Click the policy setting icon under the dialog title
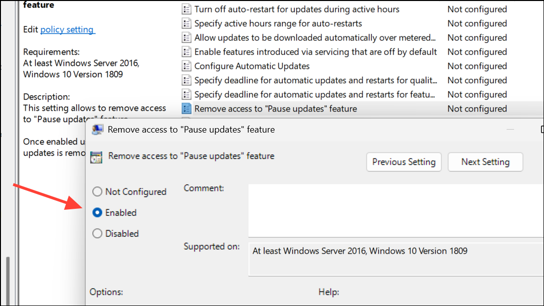This screenshot has height=306, width=544. pos(97,157)
